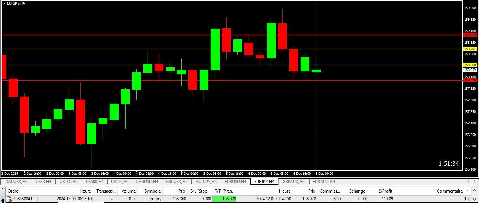This screenshot has width=479, height=203.
Task: Select the UK100,H4 chart tab
Action: tap(120, 181)
